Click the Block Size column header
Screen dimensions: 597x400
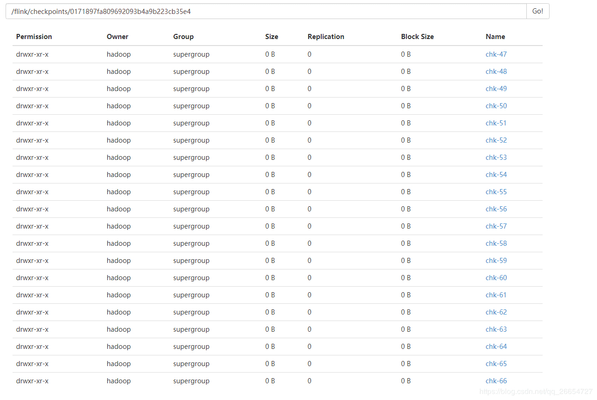click(x=418, y=37)
